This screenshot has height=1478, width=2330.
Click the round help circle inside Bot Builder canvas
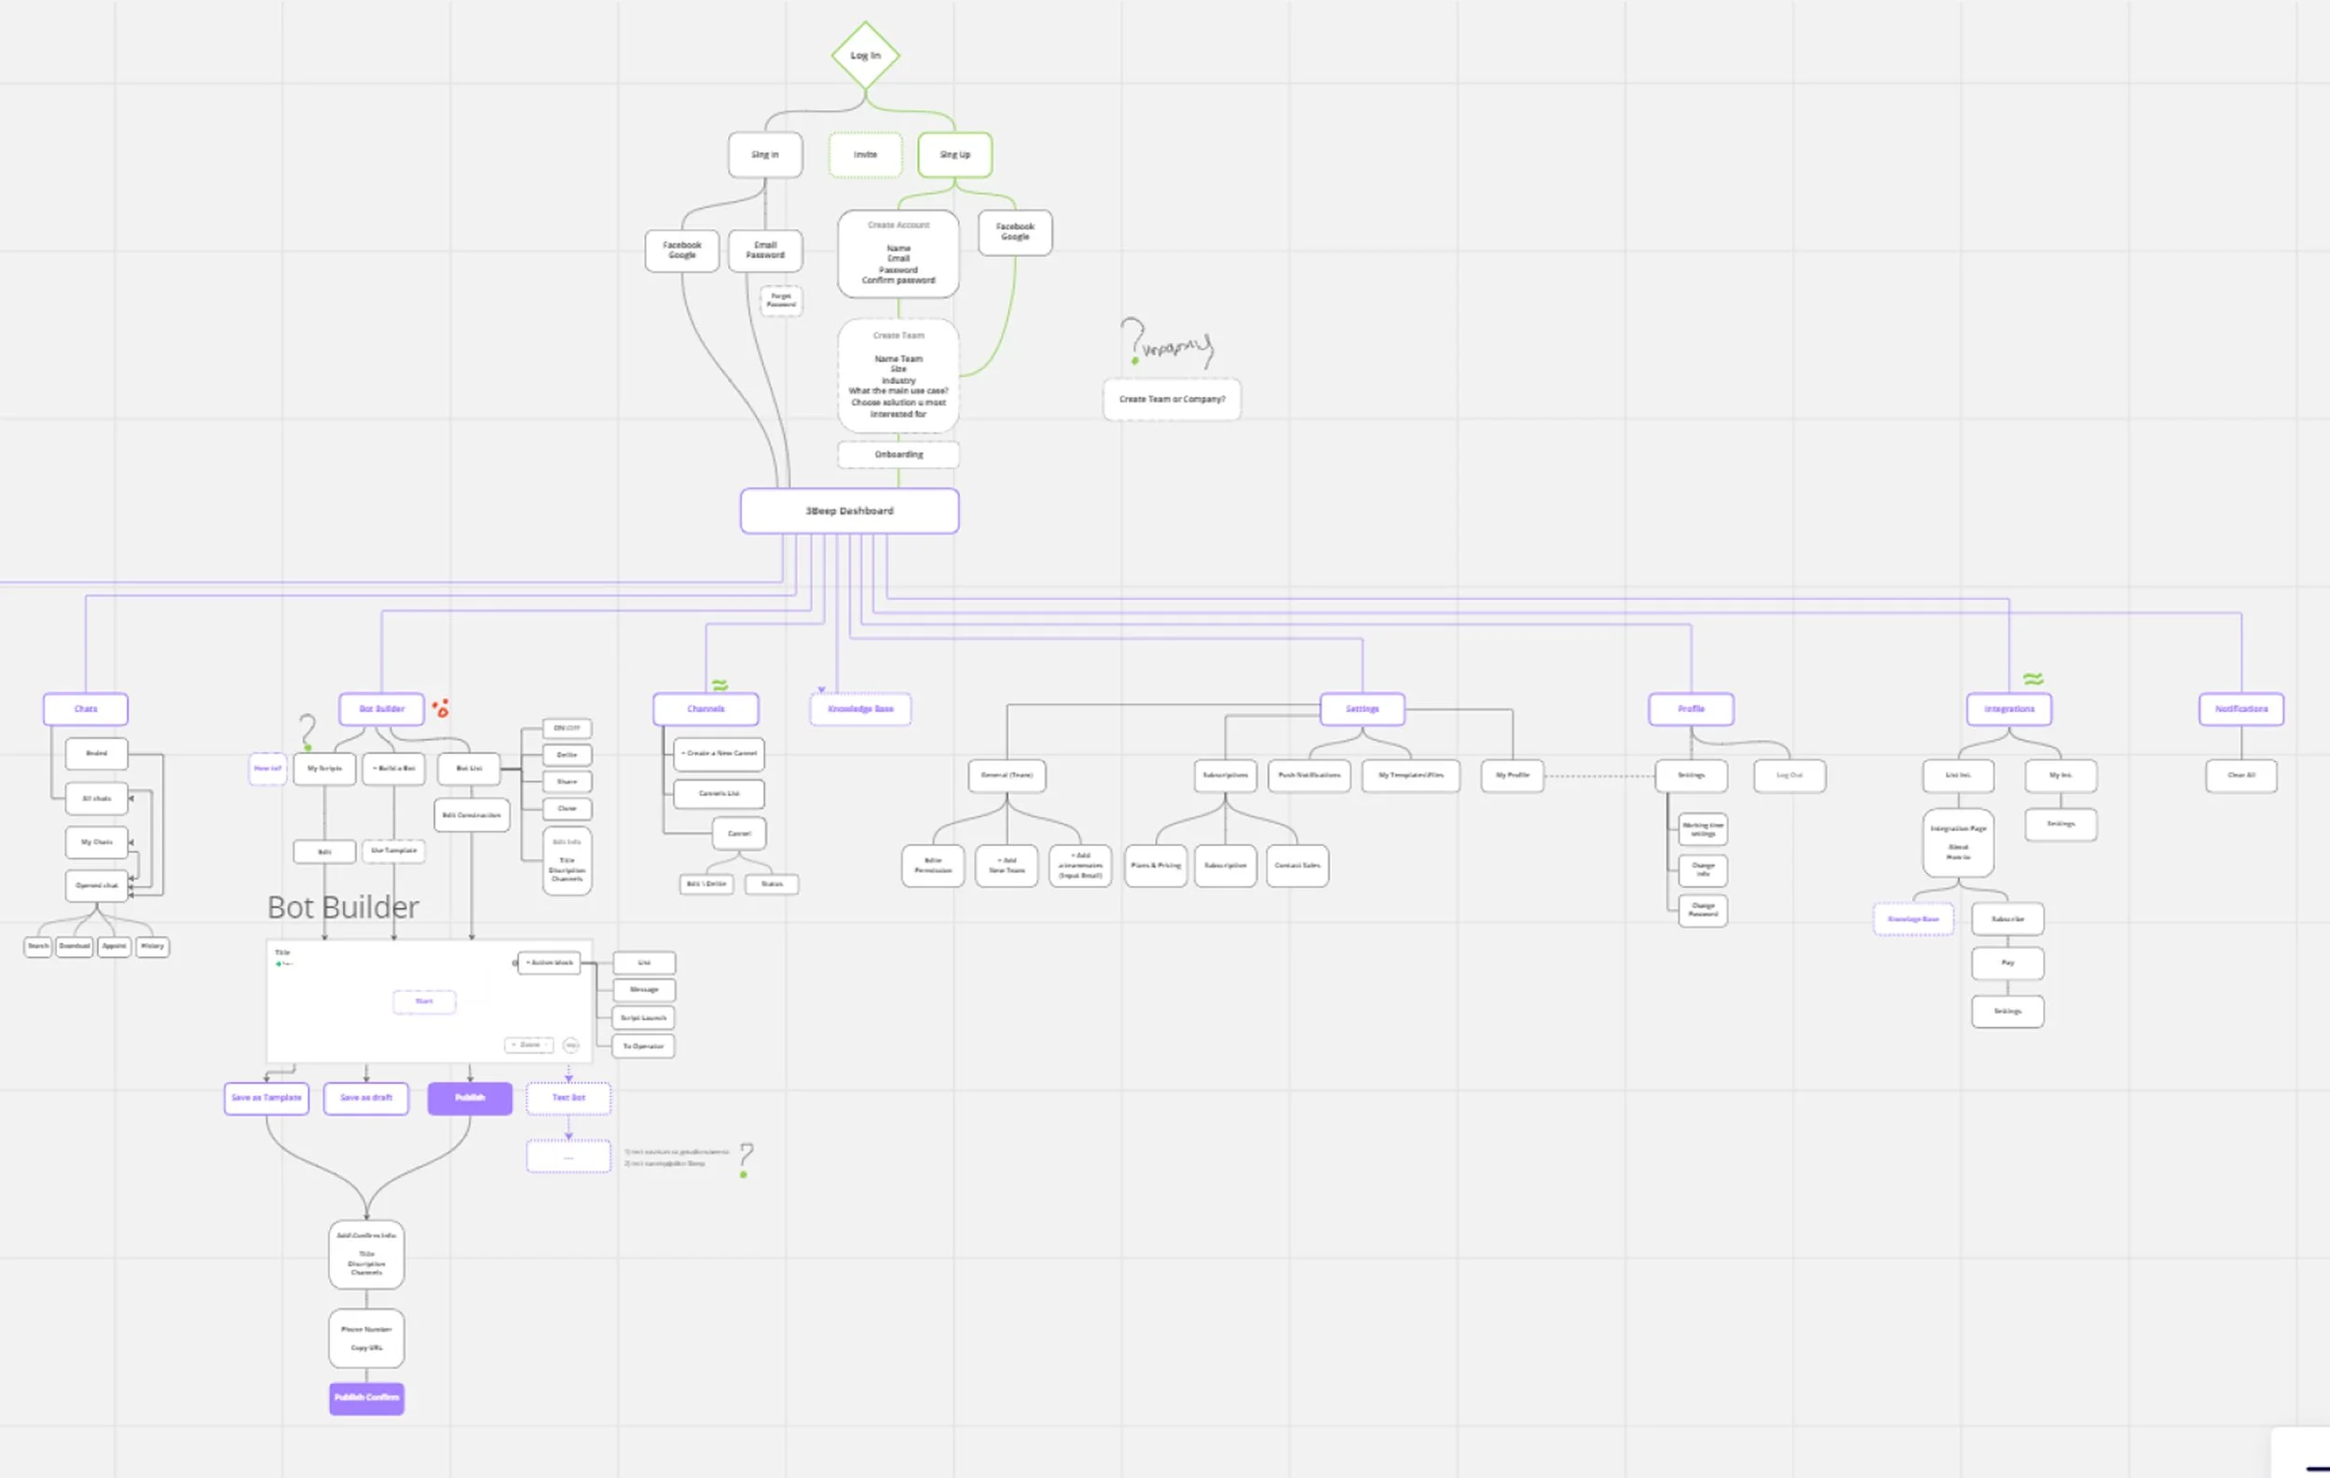[x=571, y=1045]
